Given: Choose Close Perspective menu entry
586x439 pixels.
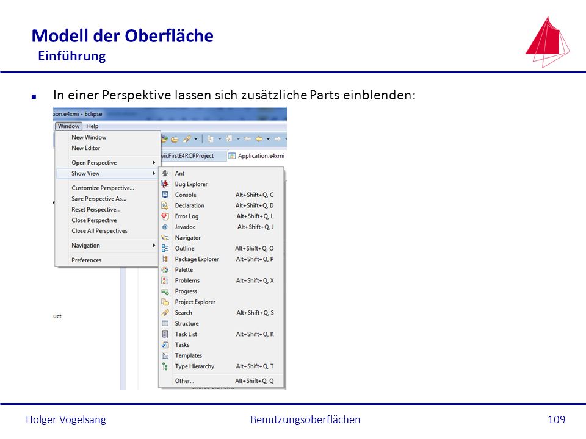Looking at the screenshot, I should point(107,220).
